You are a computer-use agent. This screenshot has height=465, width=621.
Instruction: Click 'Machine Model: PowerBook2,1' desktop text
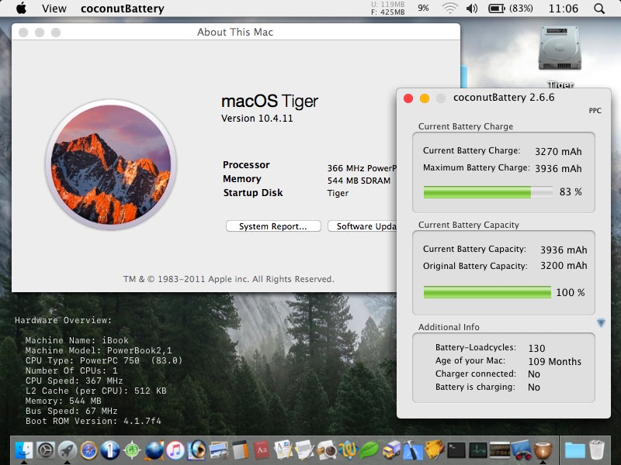click(x=99, y=350)
